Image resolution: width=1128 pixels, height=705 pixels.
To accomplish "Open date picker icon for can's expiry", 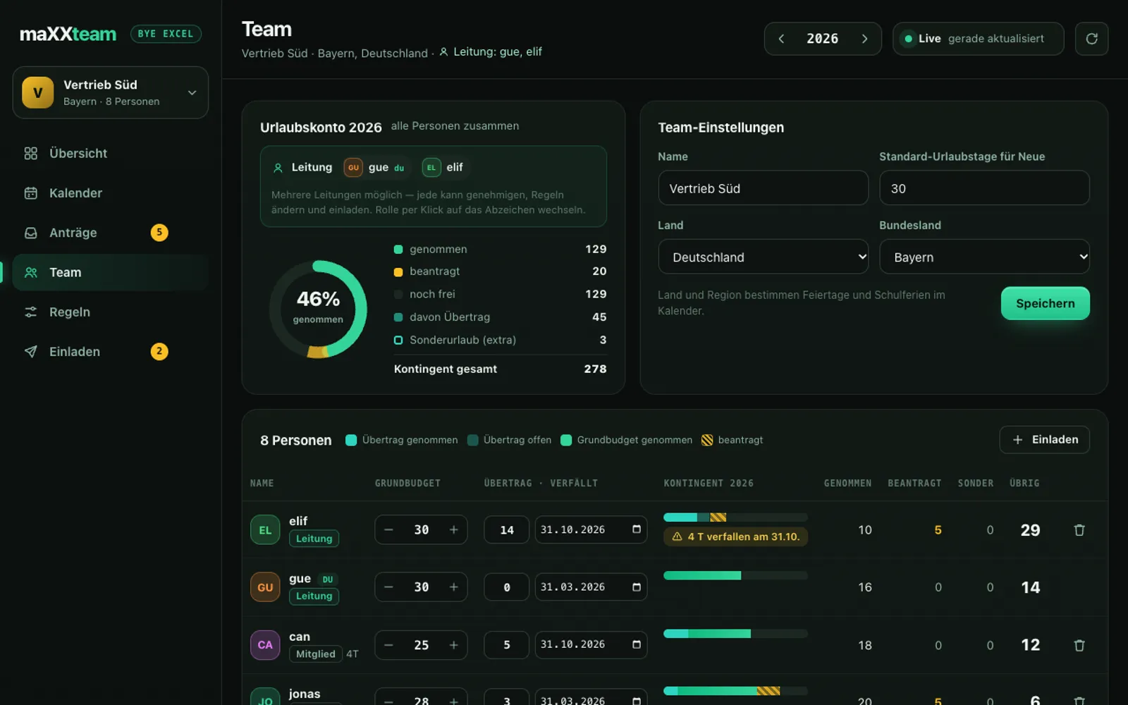I will point(637,644).
